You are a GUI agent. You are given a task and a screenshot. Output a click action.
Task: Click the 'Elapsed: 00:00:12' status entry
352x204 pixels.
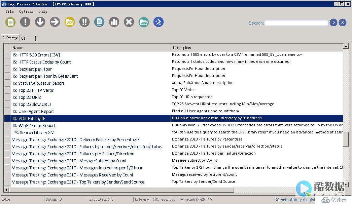[x=197, y=199]
